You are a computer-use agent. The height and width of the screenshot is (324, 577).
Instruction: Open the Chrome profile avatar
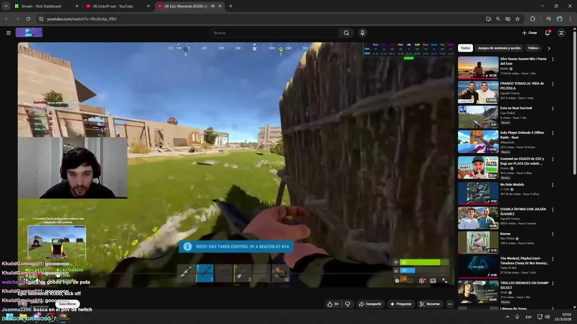[x=559, y=19]
